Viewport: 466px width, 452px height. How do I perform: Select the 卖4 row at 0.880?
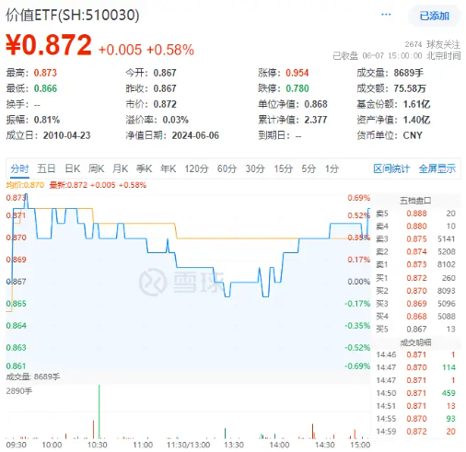pos(415,226)
